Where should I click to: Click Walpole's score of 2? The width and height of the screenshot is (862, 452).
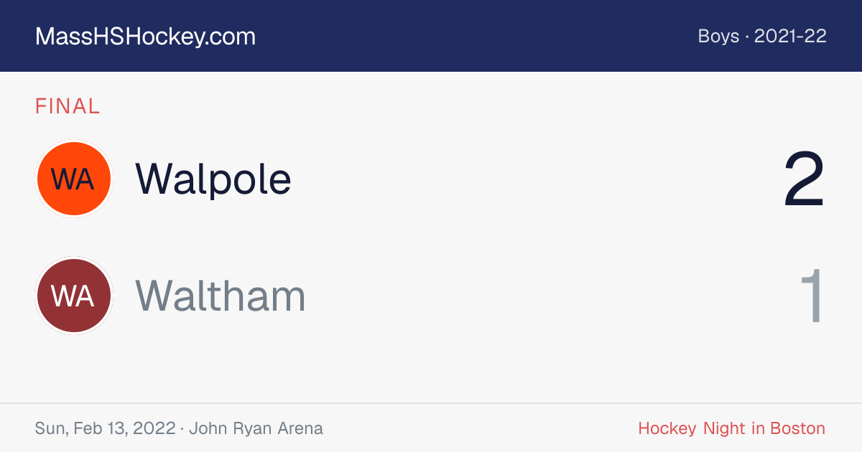(804, 179)
